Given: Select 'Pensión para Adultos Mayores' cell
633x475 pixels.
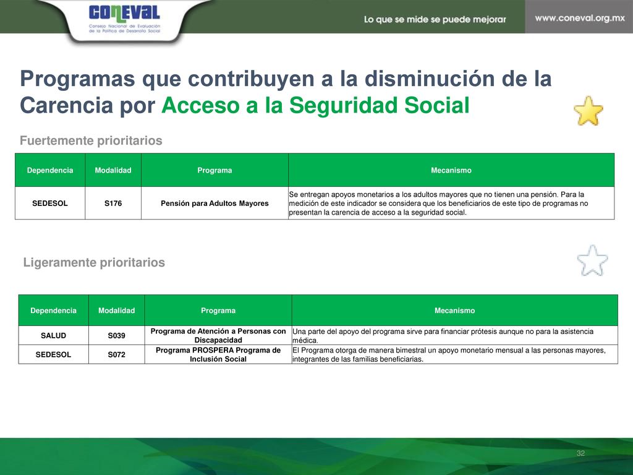Looking at the screenshot, I should pos(215,203).
